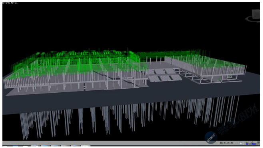The height and width of the screenshot is (148, 263).
Task: Click the green-tinted taskbar application icon
Action: coord(86,146)
